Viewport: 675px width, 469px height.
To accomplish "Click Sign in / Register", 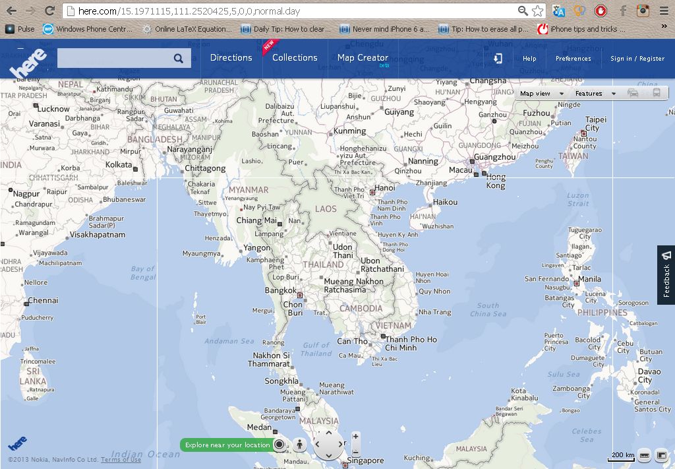I will pyautogui.click(x=637, y=59).
